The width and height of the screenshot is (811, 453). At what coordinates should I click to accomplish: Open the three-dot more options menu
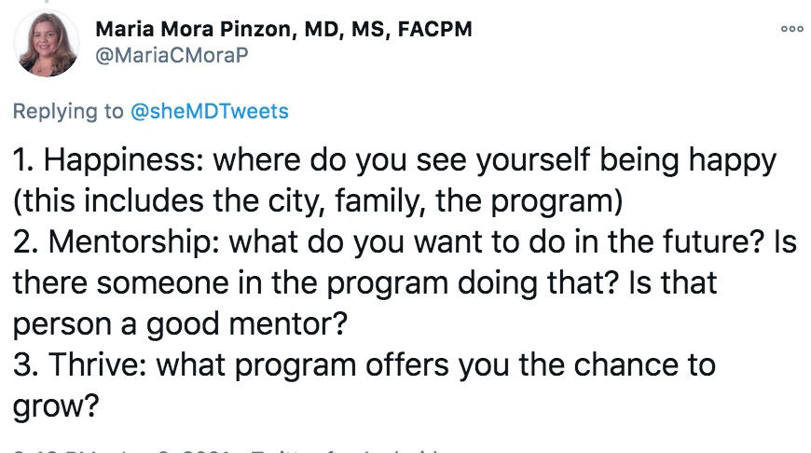pos(791,29)
